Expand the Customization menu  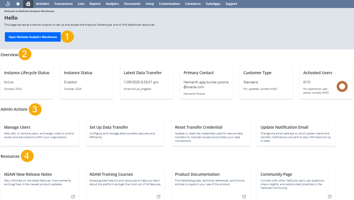click(169, 4)
